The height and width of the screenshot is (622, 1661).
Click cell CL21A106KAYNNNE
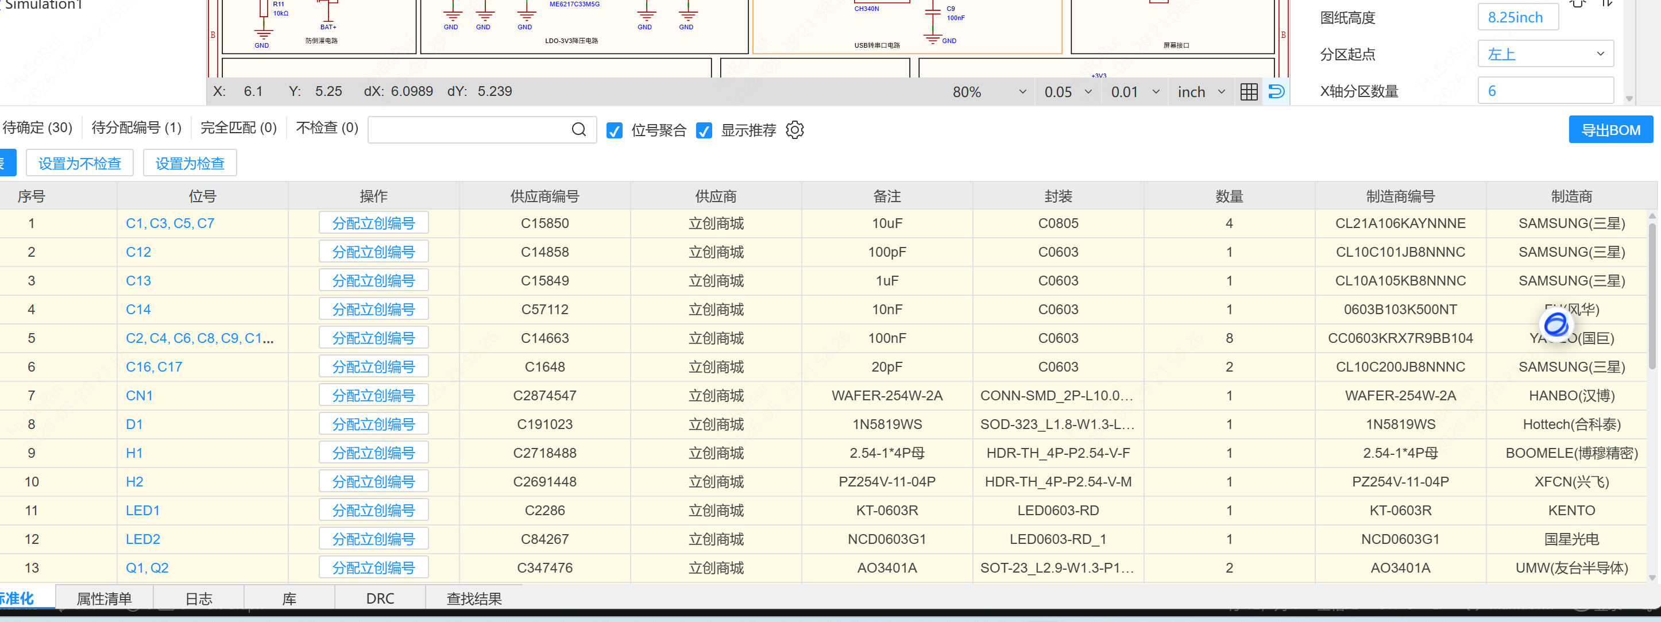pos(1400,223)
